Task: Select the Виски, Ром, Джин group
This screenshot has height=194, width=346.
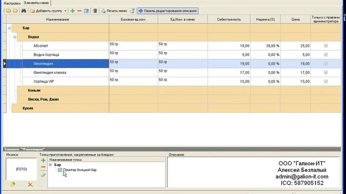Action: pyautogui.click(x=179, y=99)
